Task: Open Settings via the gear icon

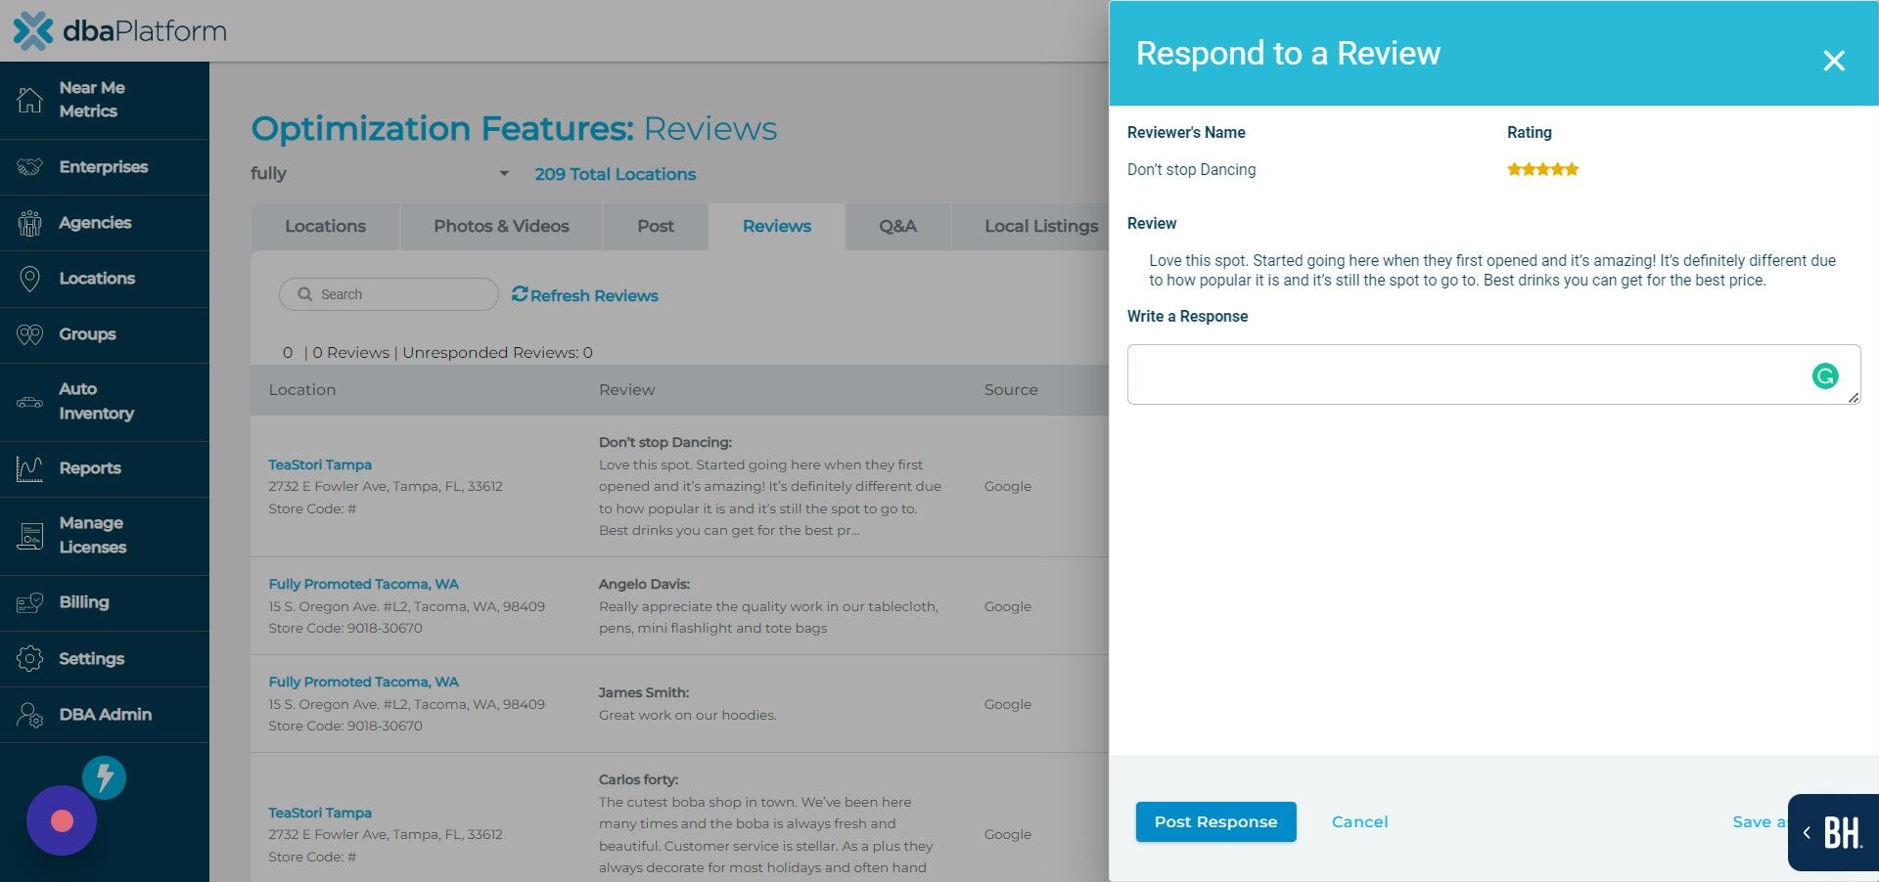Action: point(29,658)
